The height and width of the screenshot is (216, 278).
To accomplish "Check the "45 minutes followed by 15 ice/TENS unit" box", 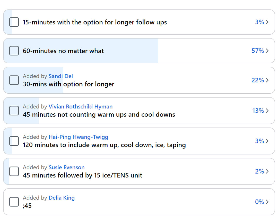I will (x=14, y=171).
